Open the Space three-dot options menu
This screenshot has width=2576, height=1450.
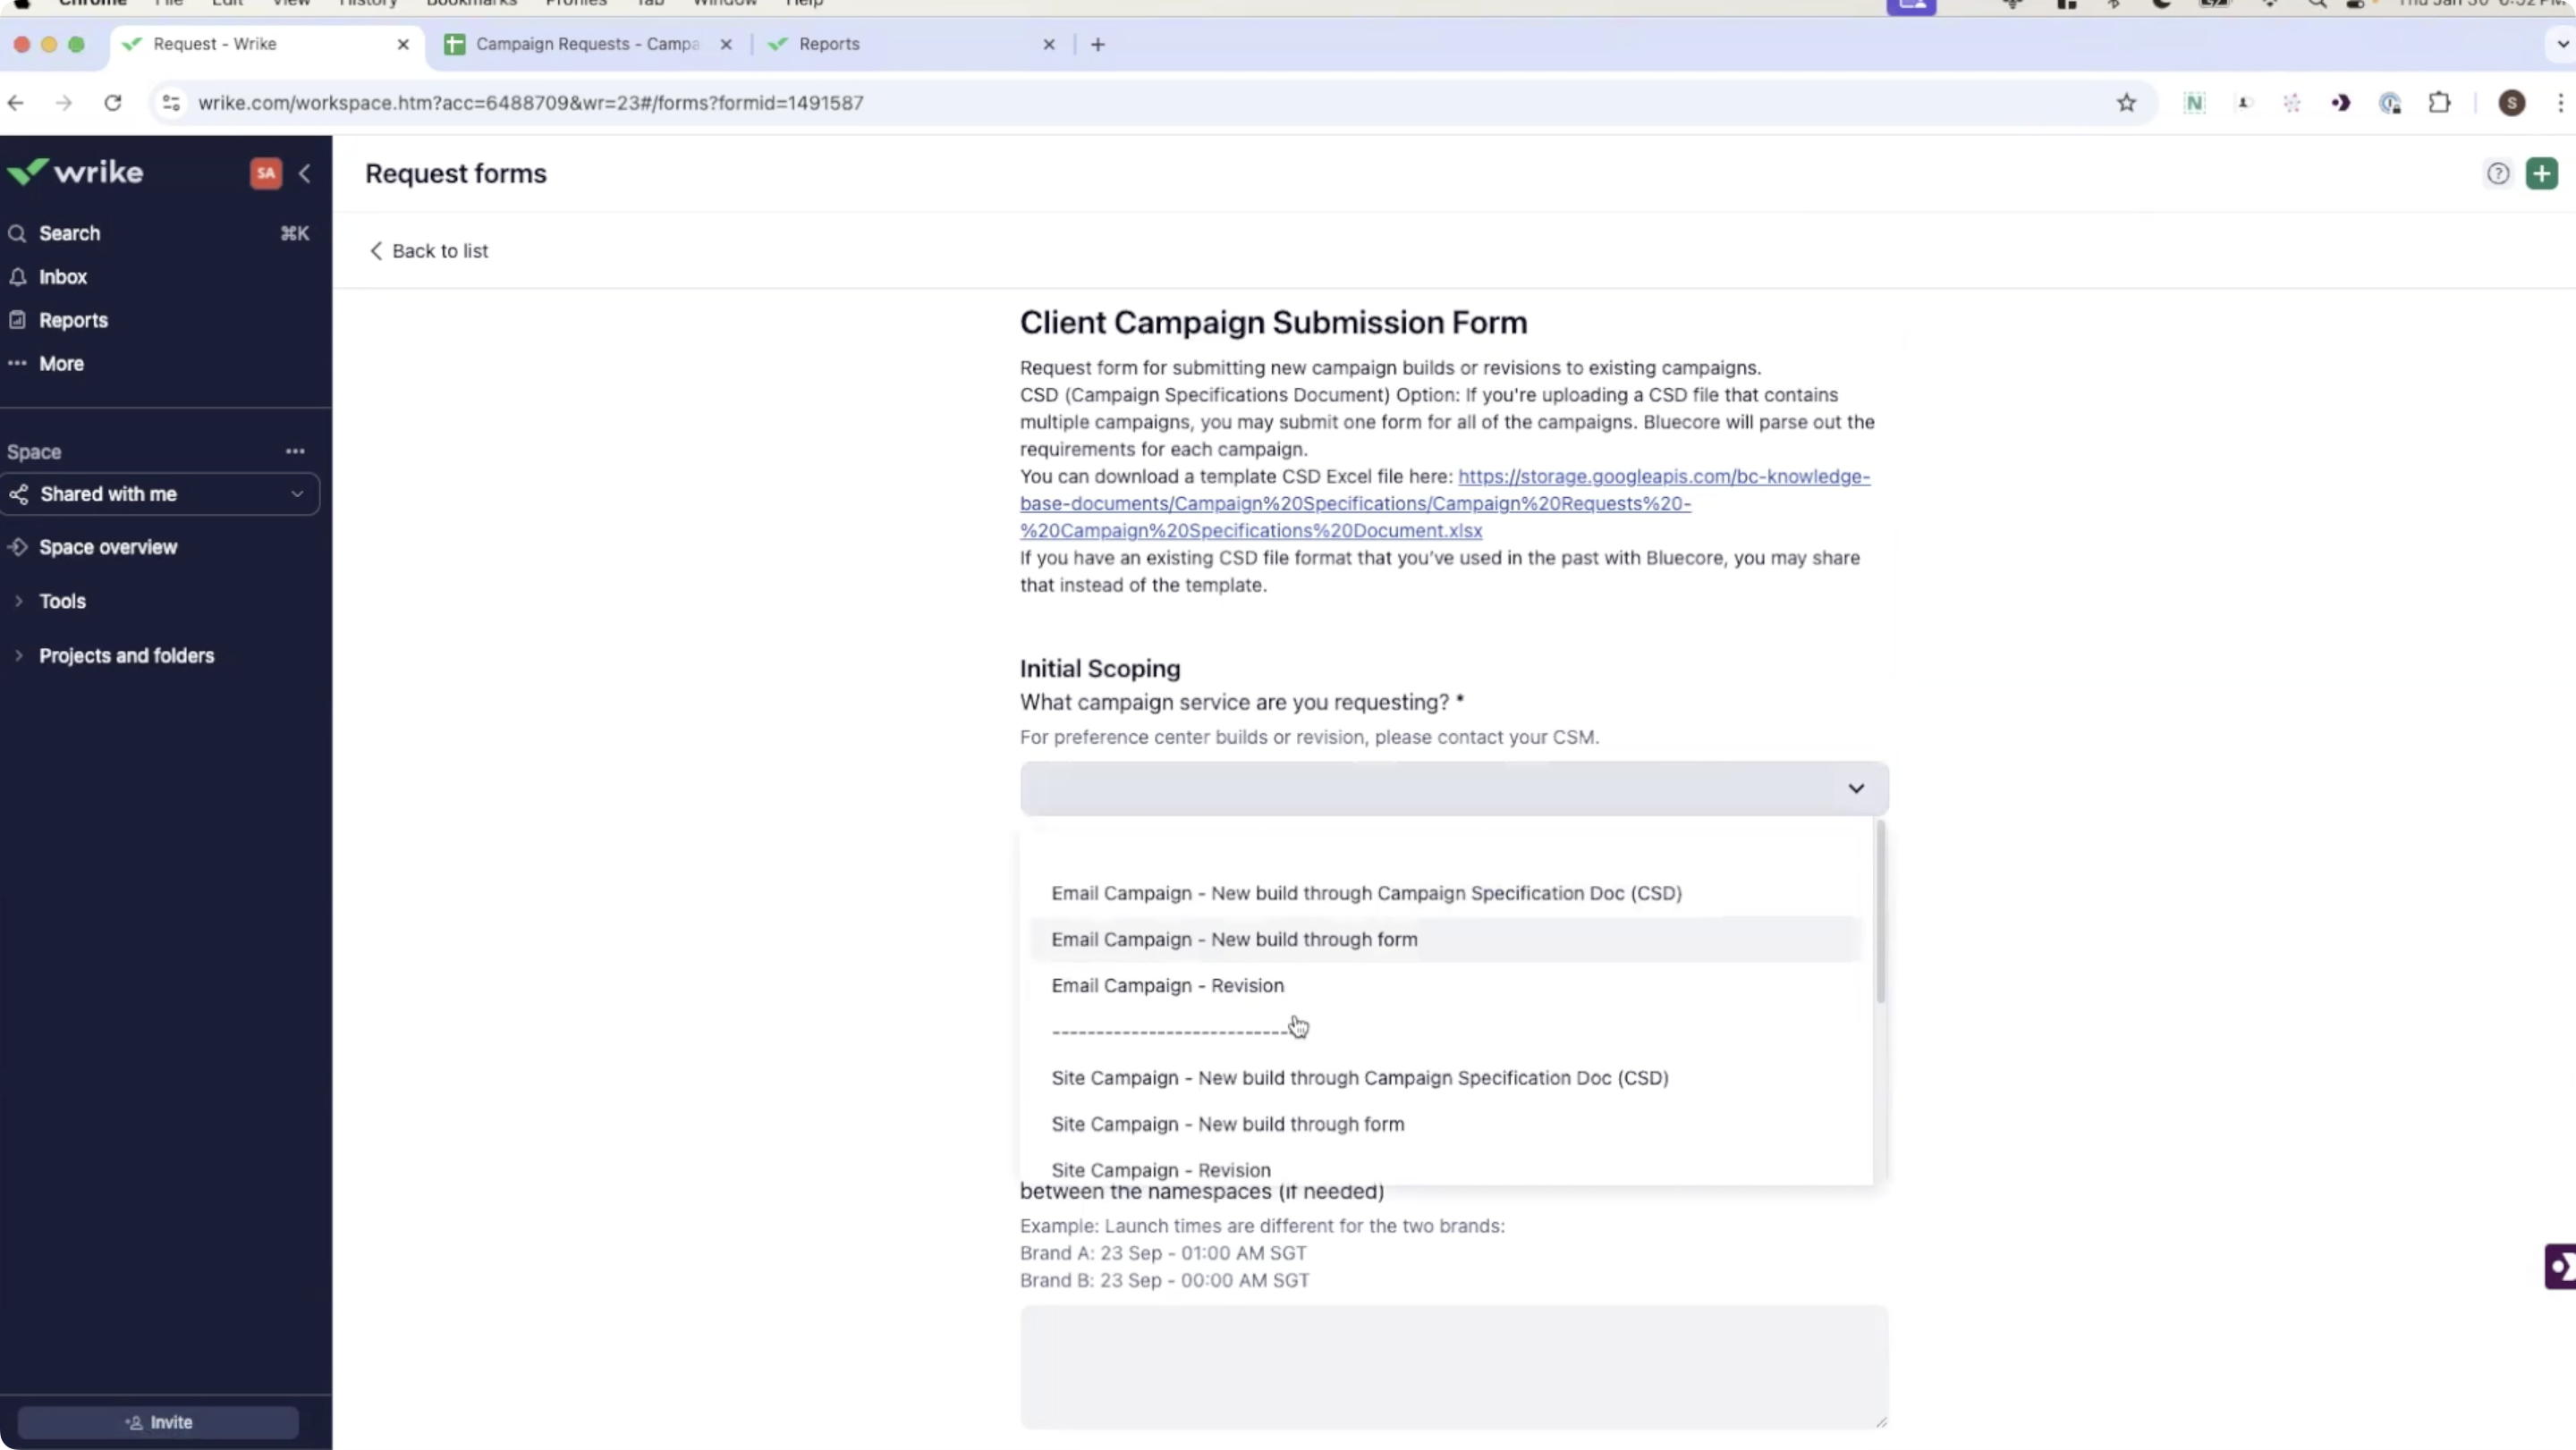click(294, 451)
